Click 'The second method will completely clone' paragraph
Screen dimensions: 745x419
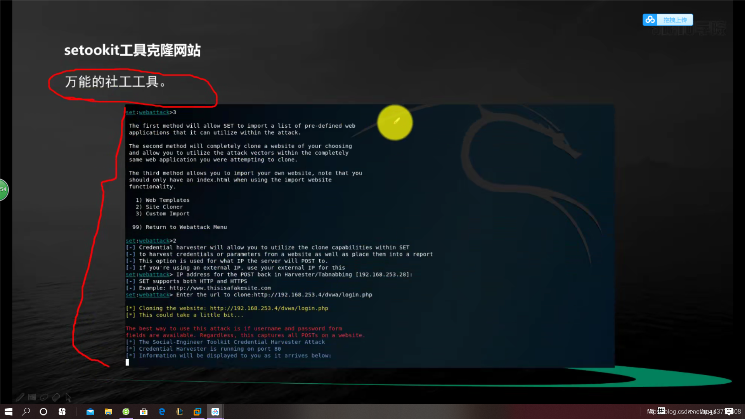tap(241, 153)
